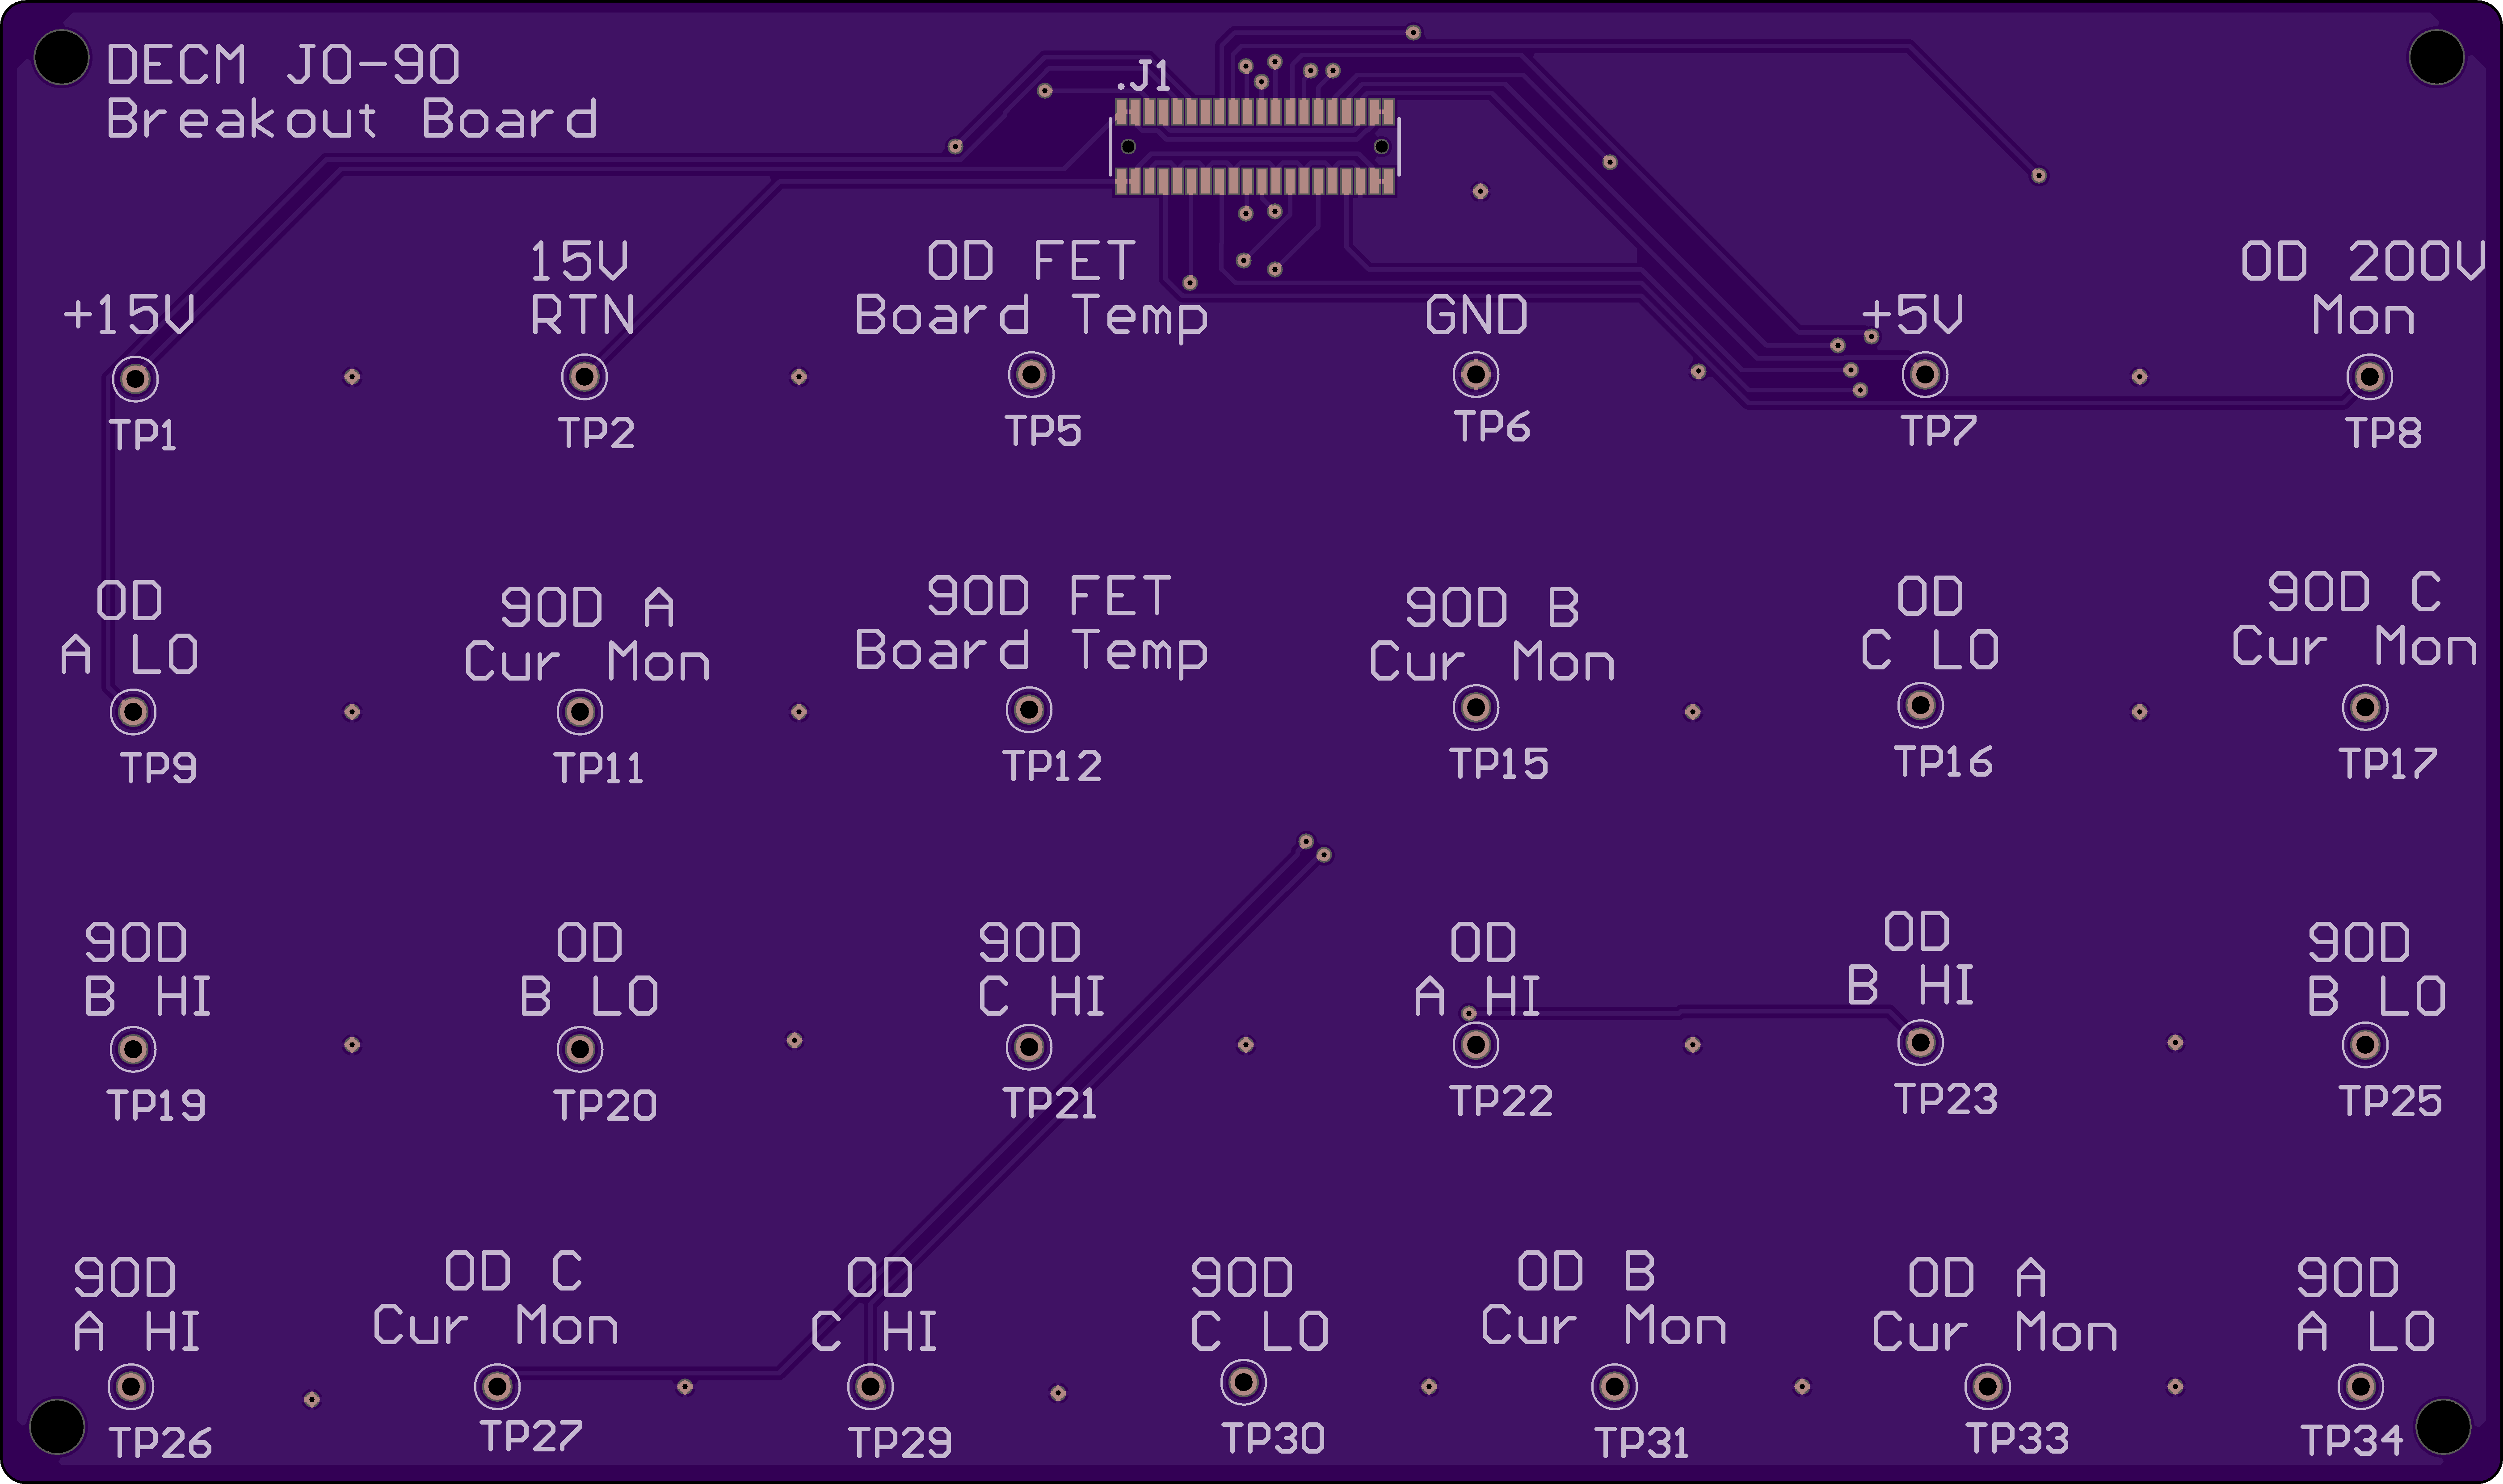Click the TP21 90D C HI pad
2503x1484 pixels.
pos(1029,1047)
